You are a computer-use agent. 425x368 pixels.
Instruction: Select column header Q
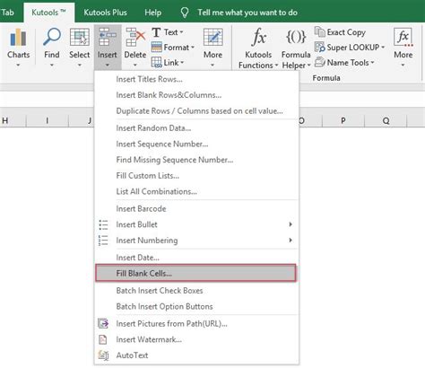coord(386,120)
